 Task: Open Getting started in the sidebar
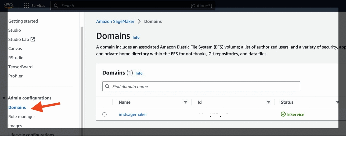tap(23, 21)
